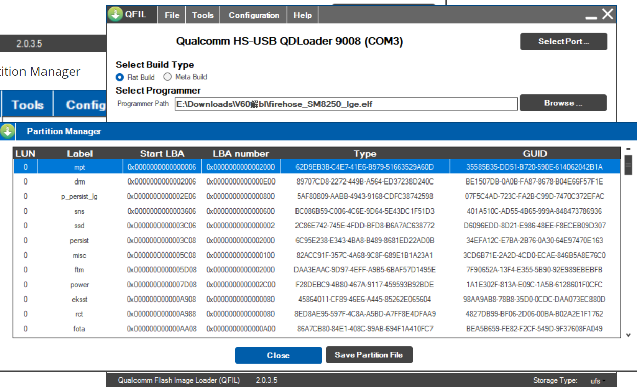Screen dimensions: 637x390
Task: Open the Configuration menu
Action: point(254,15)
